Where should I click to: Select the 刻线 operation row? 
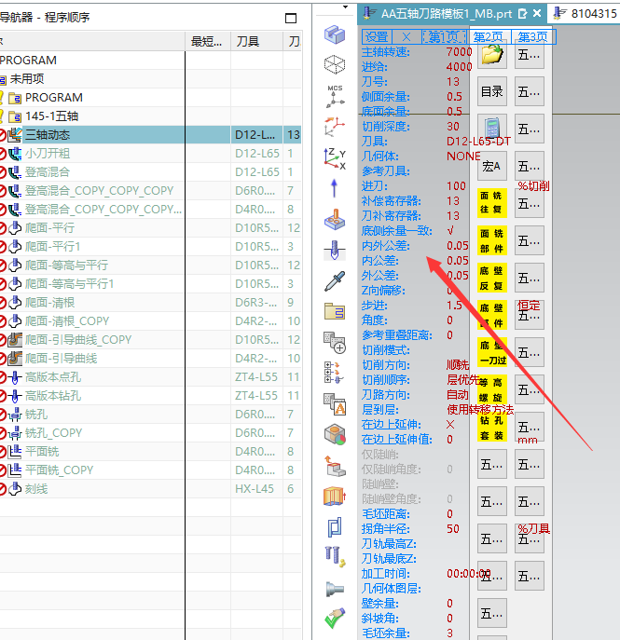pos(150,489)
